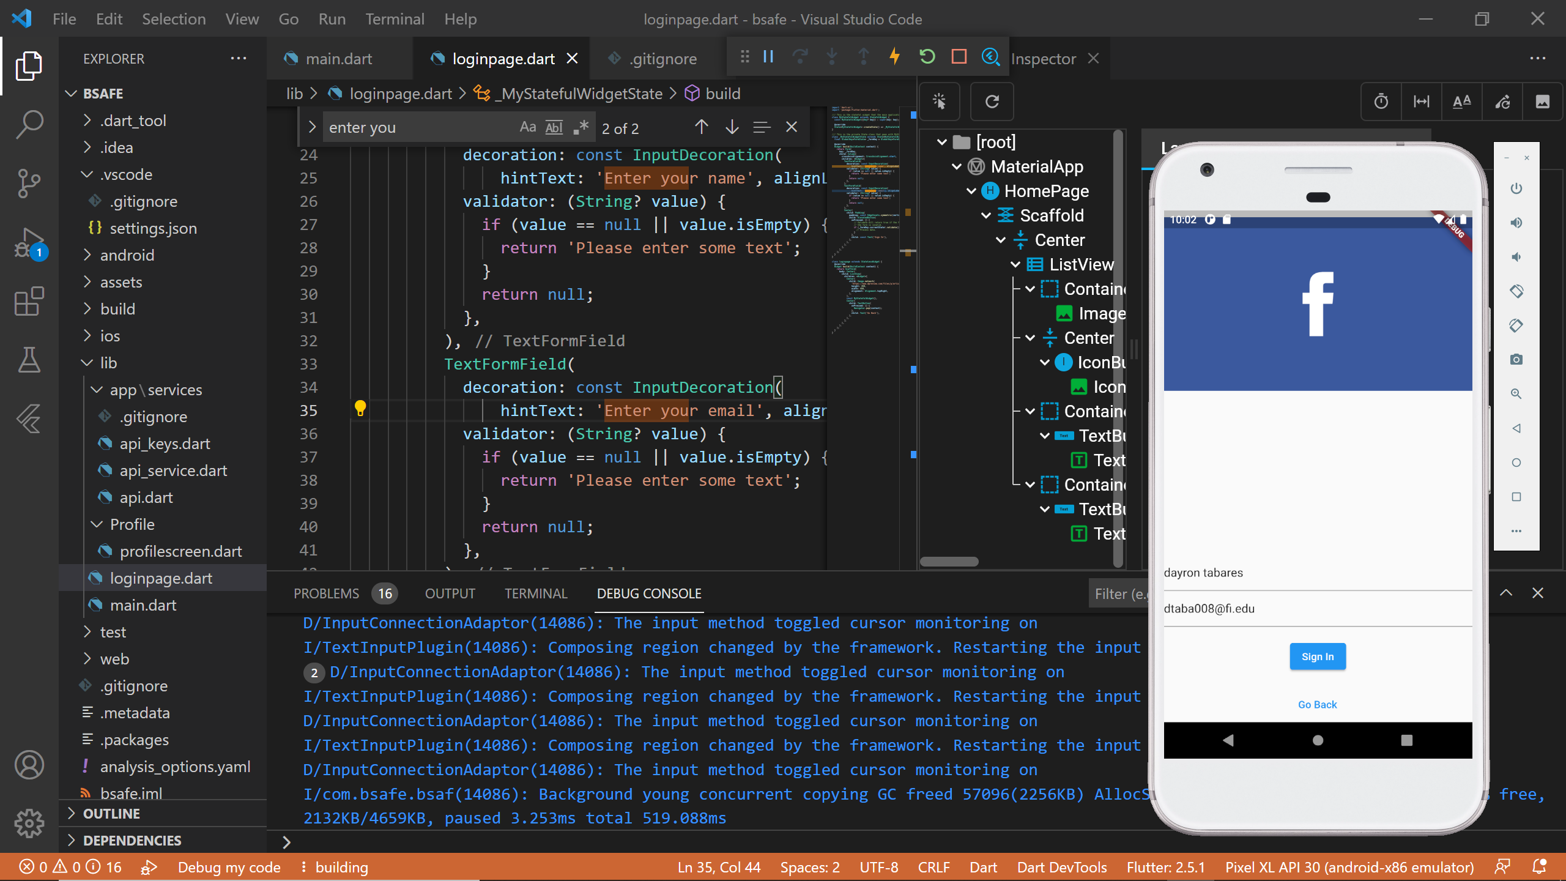Viewport: 1566px width, 881px height.
Task: Toggle Match Whole Word in find widget
Action: click(554, 127)
